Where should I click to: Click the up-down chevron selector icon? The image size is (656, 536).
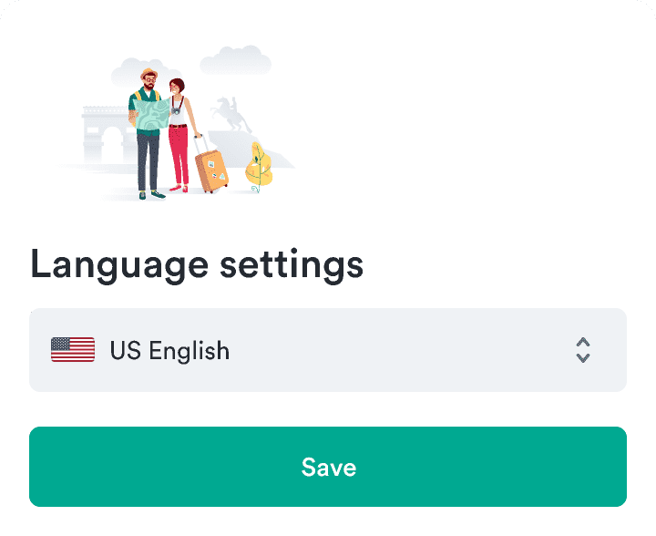tap(583, 350)
